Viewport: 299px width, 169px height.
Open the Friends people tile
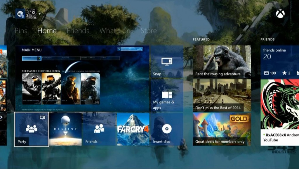tap(99, 129)
